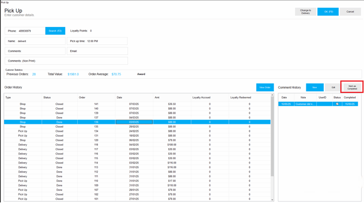
Task: Click Change to Delivery button
Action: (x=305, y=12)
